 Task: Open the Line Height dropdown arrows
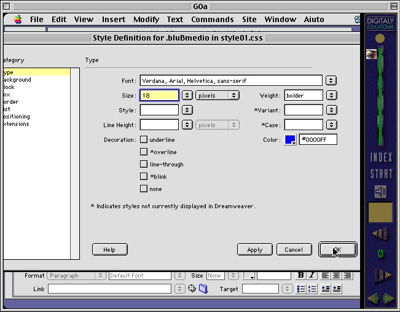click(x=187, y=125)
